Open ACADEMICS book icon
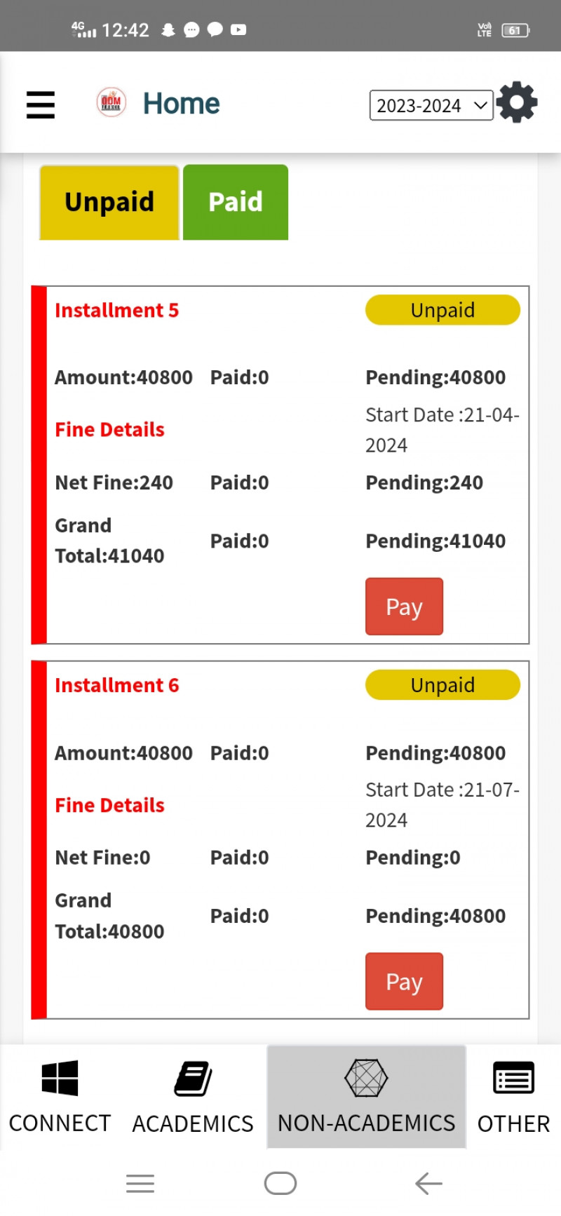Image resolution: width=561 pixels, height=1216 pixels. pos(193,1079)
